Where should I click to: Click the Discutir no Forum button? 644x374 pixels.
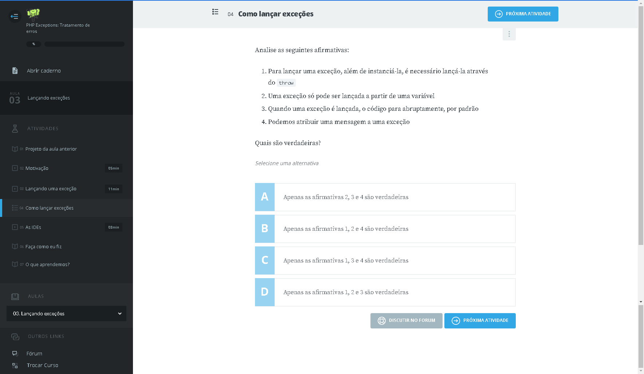[406, 321]
